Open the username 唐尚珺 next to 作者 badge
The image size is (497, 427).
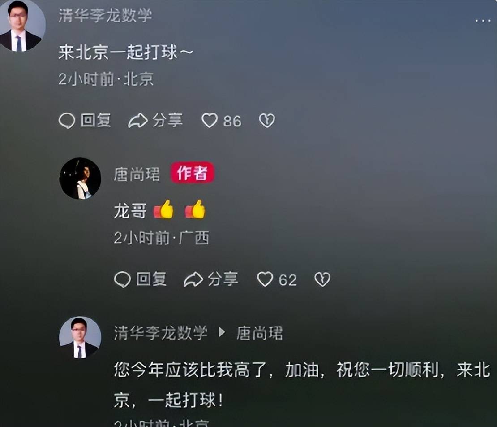point(137,174)
